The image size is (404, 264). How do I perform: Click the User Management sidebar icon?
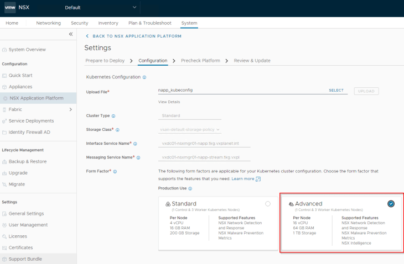tap(4, 225)
